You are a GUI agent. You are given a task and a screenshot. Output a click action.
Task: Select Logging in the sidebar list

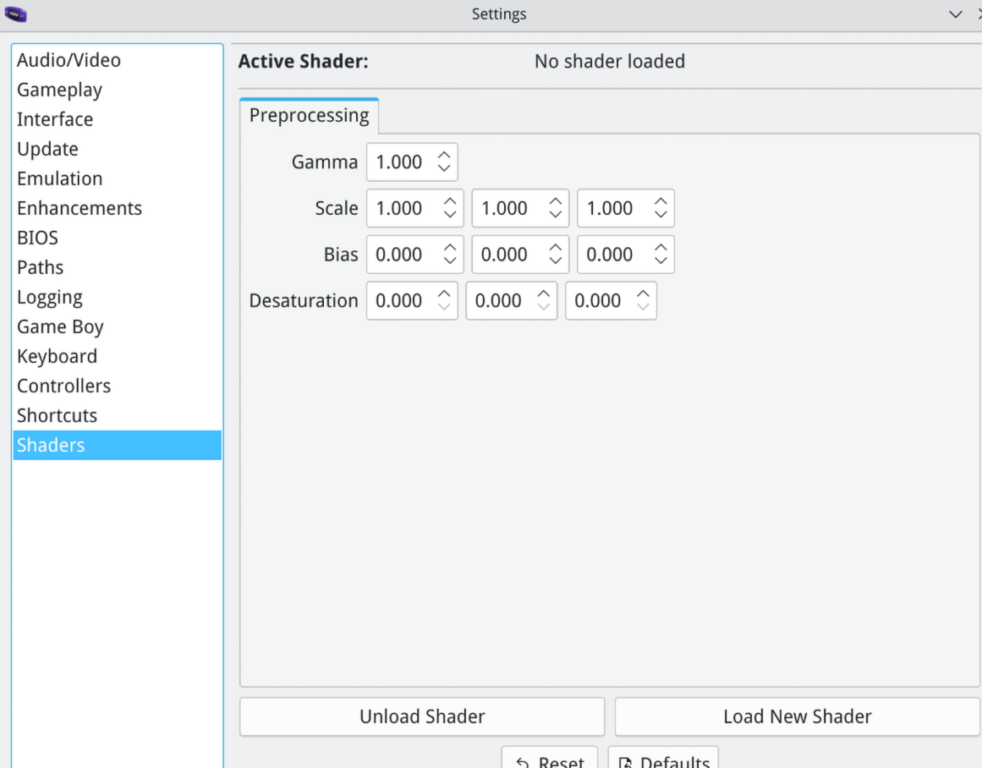pyautogui.click(x=117, y=297)
